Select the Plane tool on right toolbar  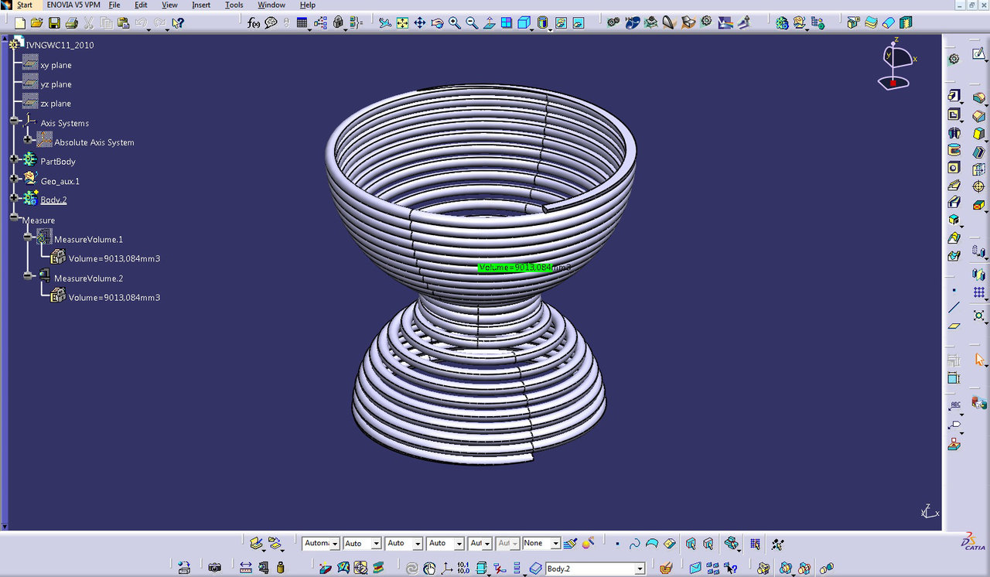pyautogui.click(x=954, y=326)
